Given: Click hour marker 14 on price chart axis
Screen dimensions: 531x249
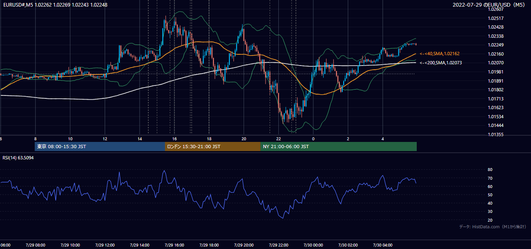Looking at the screenshot, I should pyautogui.click(x=140, y=139).
